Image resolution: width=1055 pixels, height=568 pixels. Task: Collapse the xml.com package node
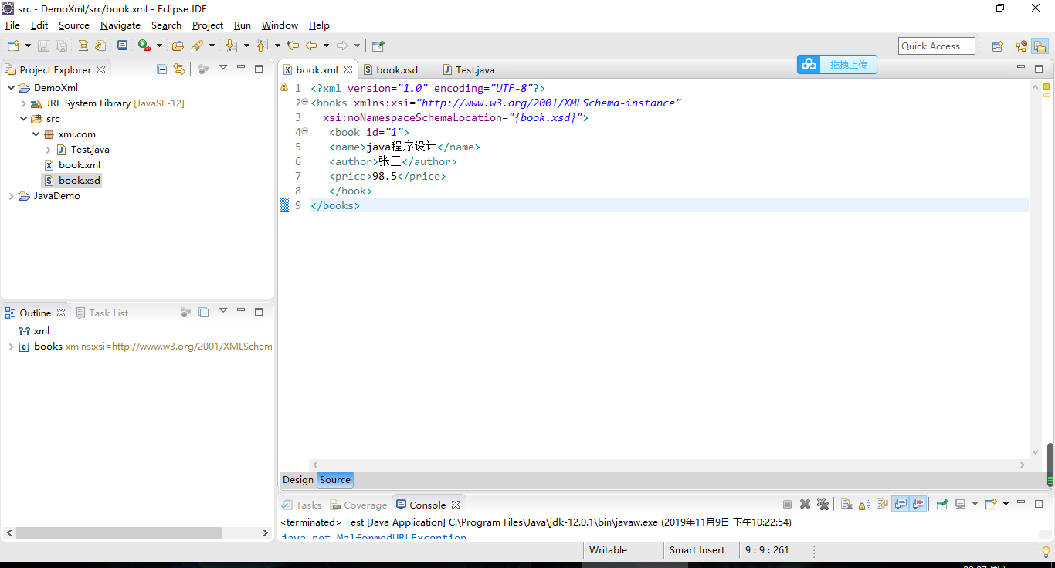tap(36, 134)
